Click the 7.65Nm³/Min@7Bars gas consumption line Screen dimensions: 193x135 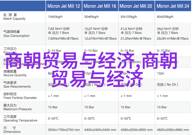click(63, 39)
